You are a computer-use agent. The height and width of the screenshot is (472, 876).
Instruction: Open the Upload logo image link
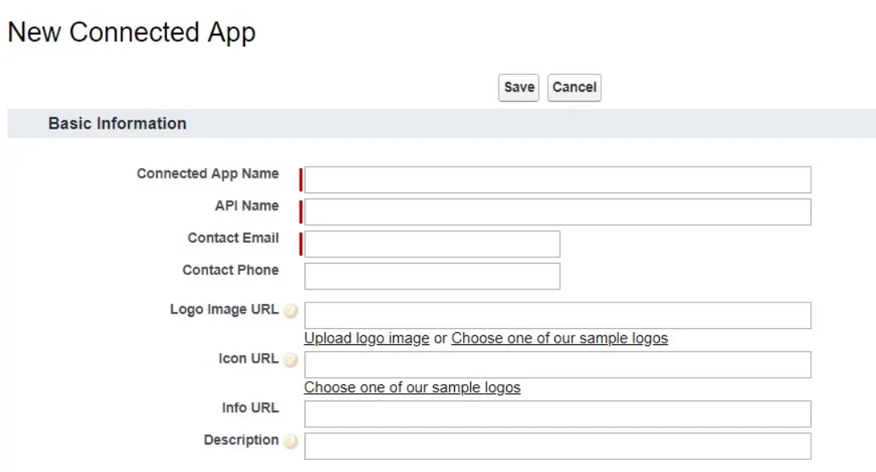366,338
